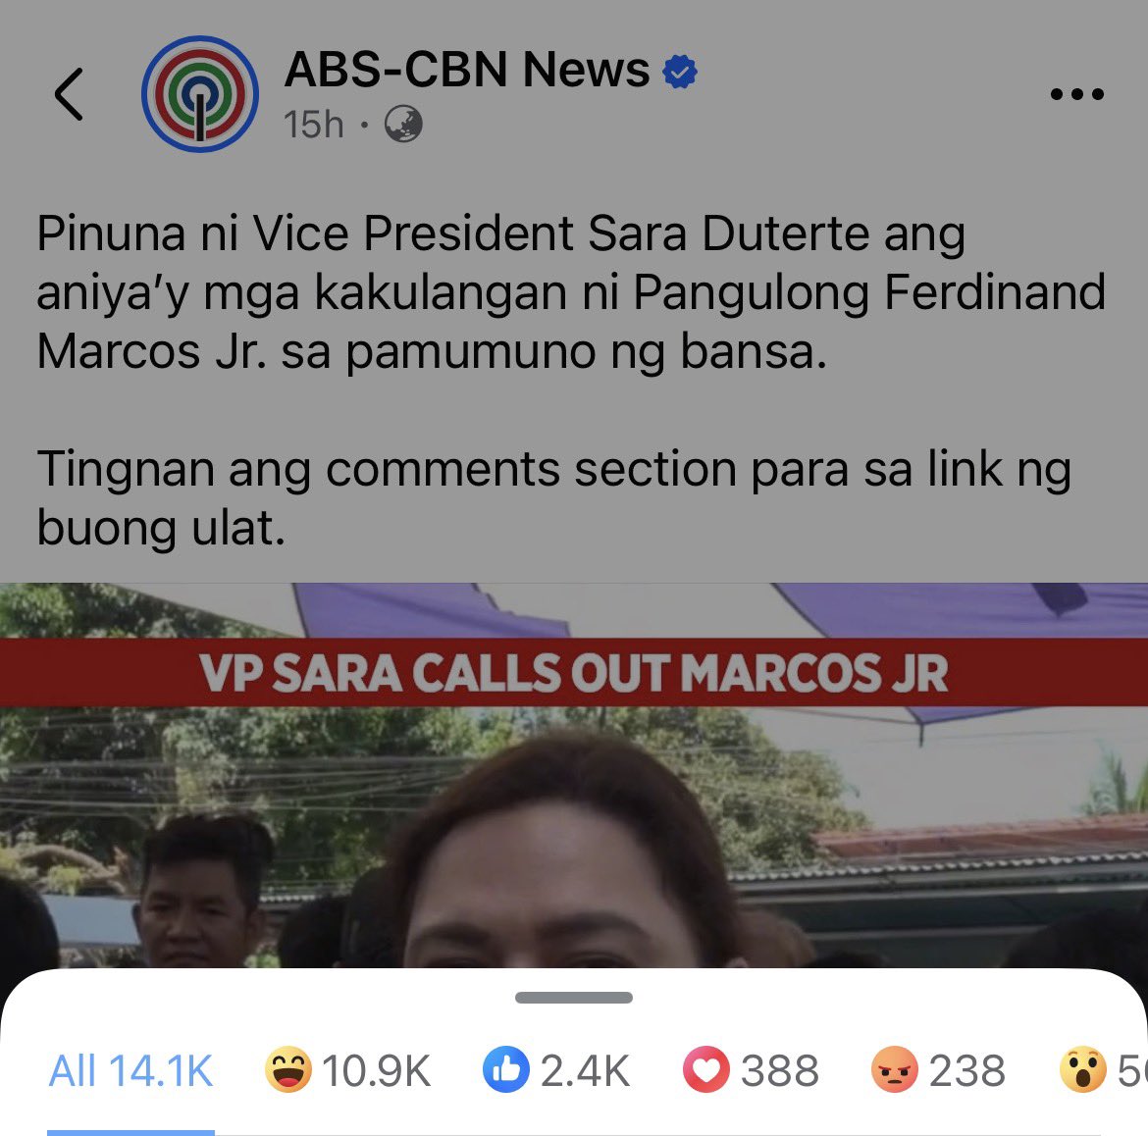The image size is (1148, 1136).
Task: Open the ABS-CBN News profile logo
Action: coord(199,94)
